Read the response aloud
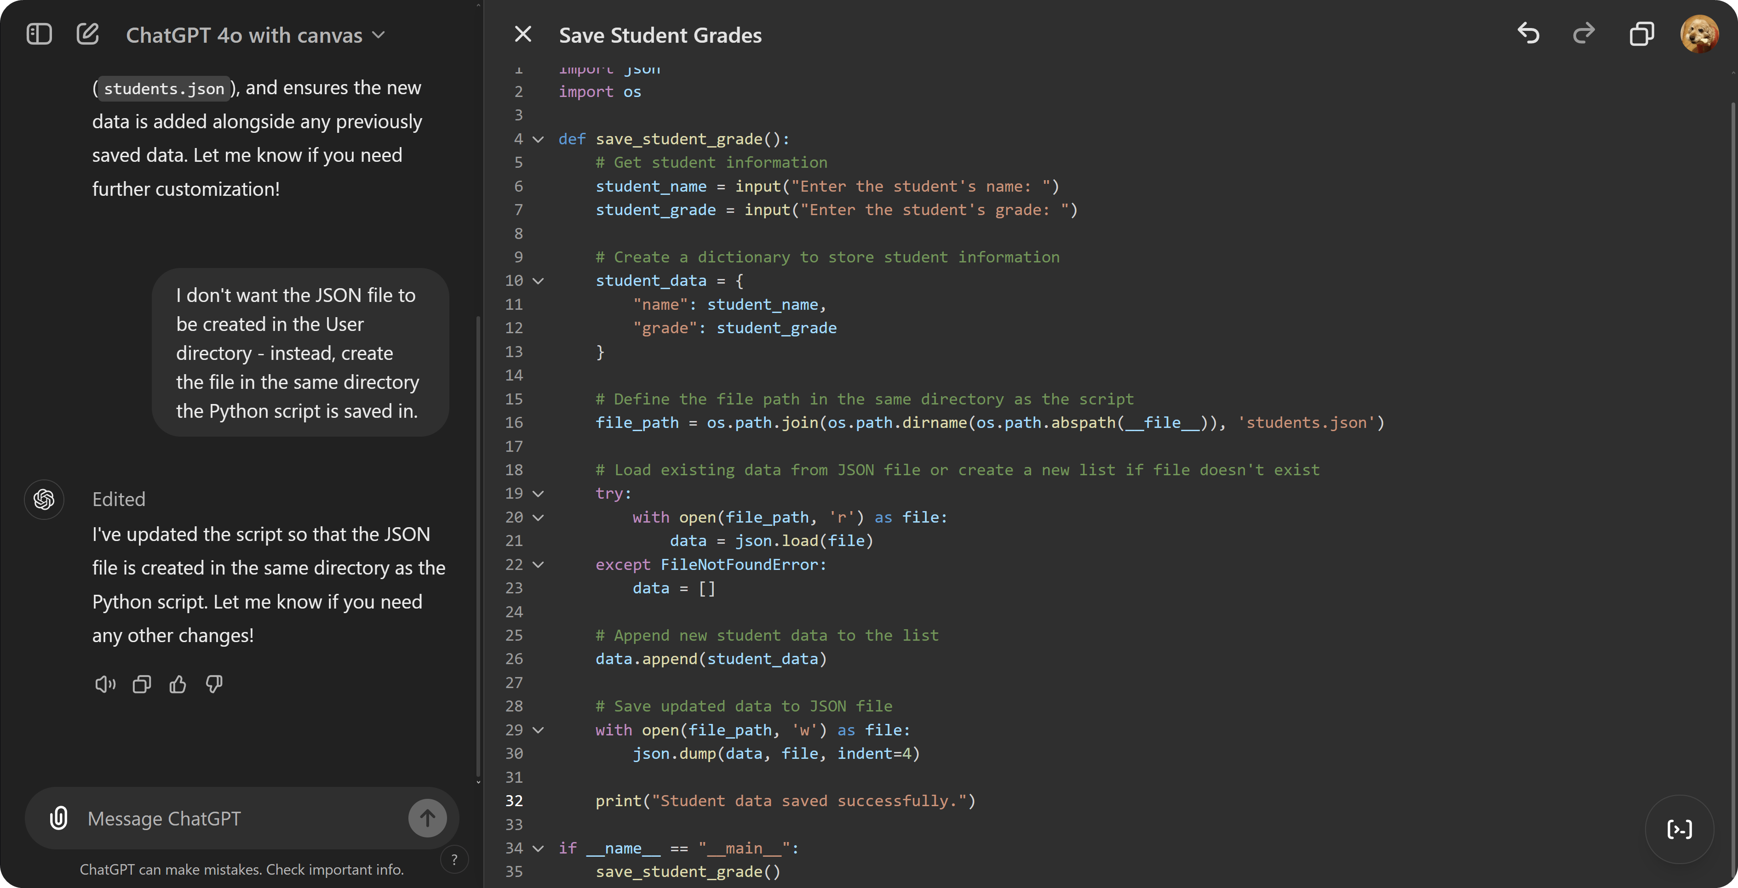 click(x=105, y=684)
